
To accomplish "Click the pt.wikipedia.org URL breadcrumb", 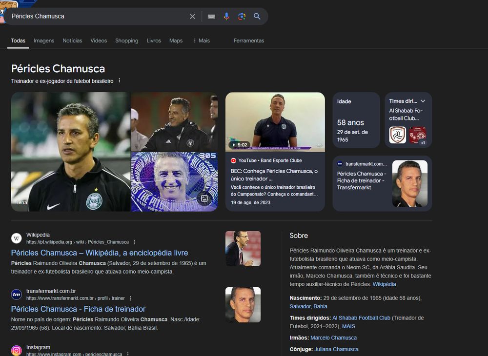I will coord(78,242).
